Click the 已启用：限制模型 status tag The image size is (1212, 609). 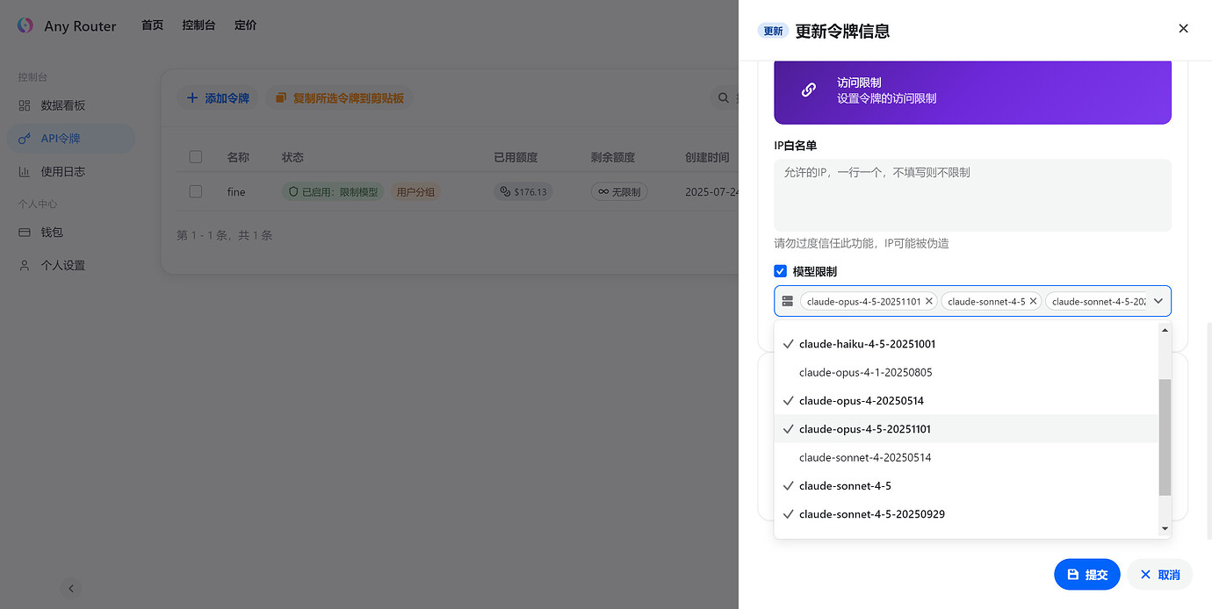coord(333,191)
